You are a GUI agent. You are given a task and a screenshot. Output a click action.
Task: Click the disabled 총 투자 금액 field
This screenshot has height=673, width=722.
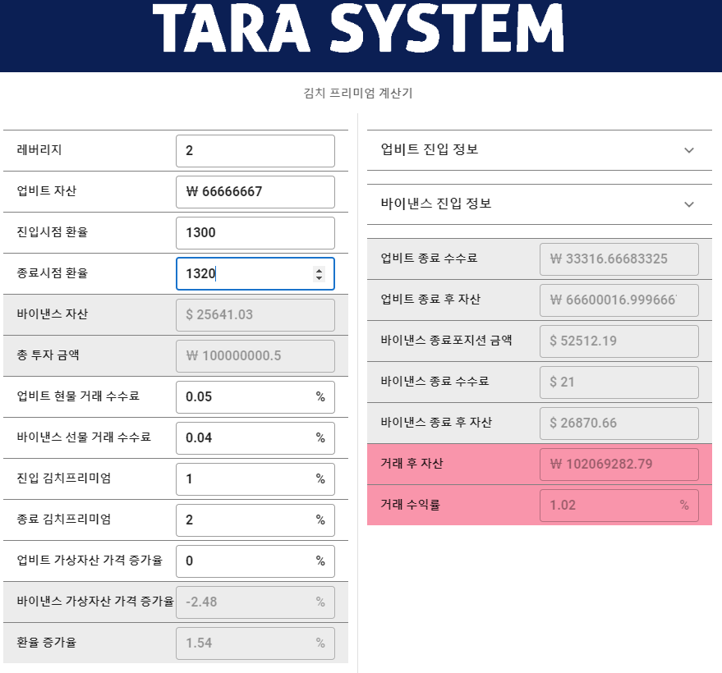[255, 356]
